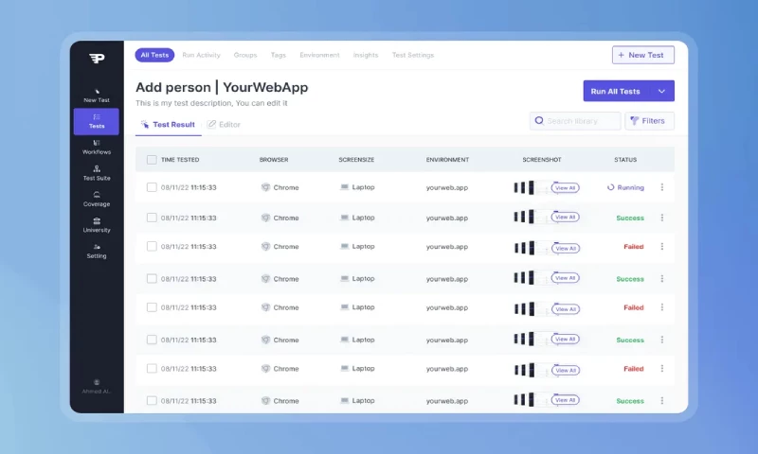Click the app logo at top left
This screenshot has height=454, width=758.
[97, 59]
